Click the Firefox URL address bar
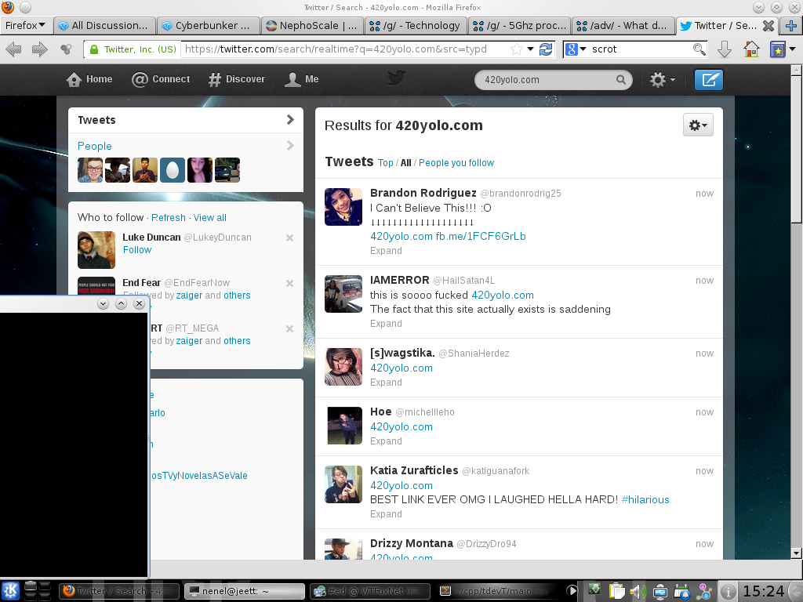This screenshot has height=602, width=803. click(346, 49)
